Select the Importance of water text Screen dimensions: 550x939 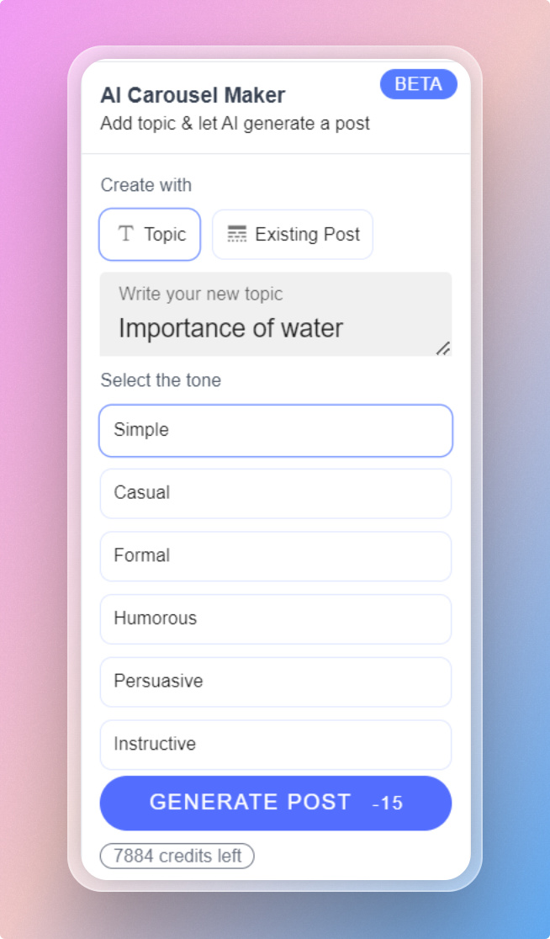(x=230, y=328)
